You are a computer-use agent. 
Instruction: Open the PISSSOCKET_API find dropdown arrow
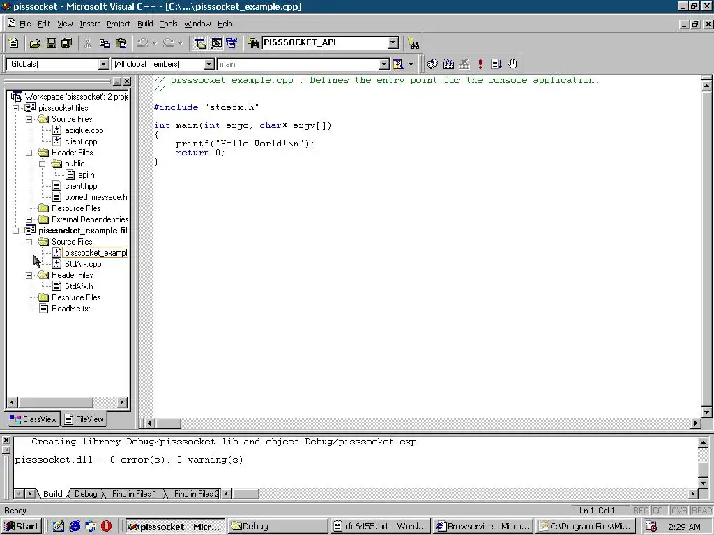point(393,42)
